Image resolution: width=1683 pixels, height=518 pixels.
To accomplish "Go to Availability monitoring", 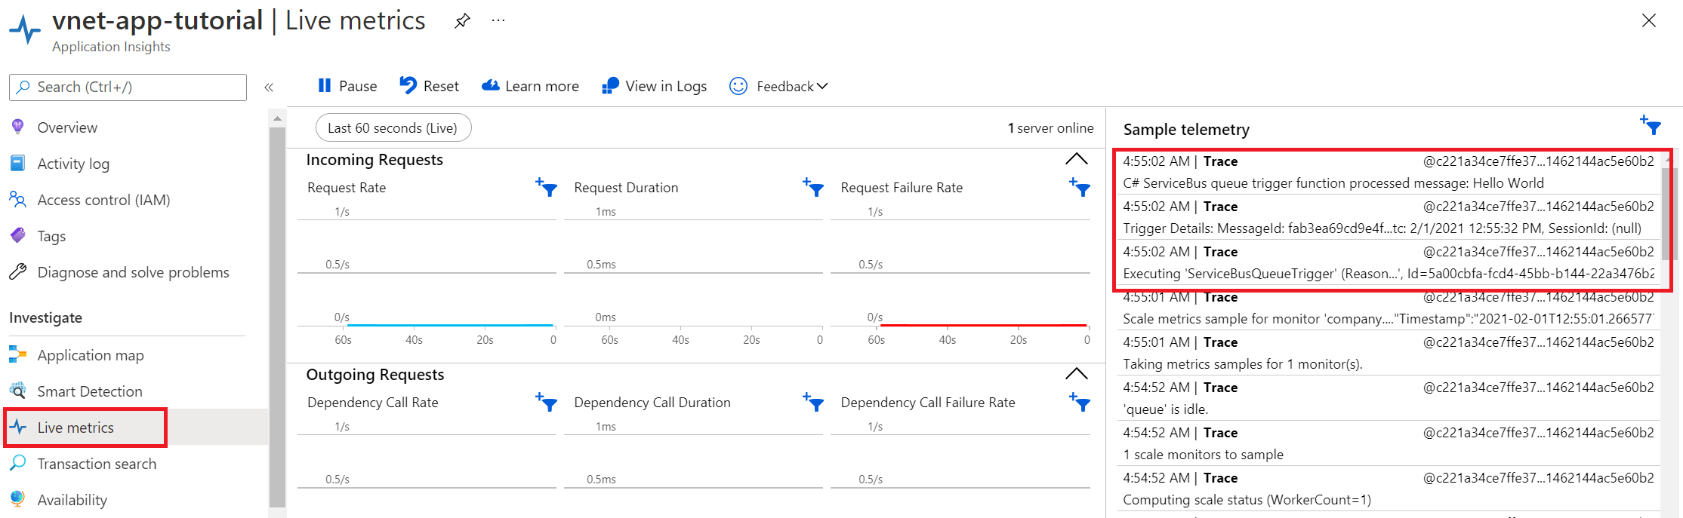I will (x=72, y=499).
